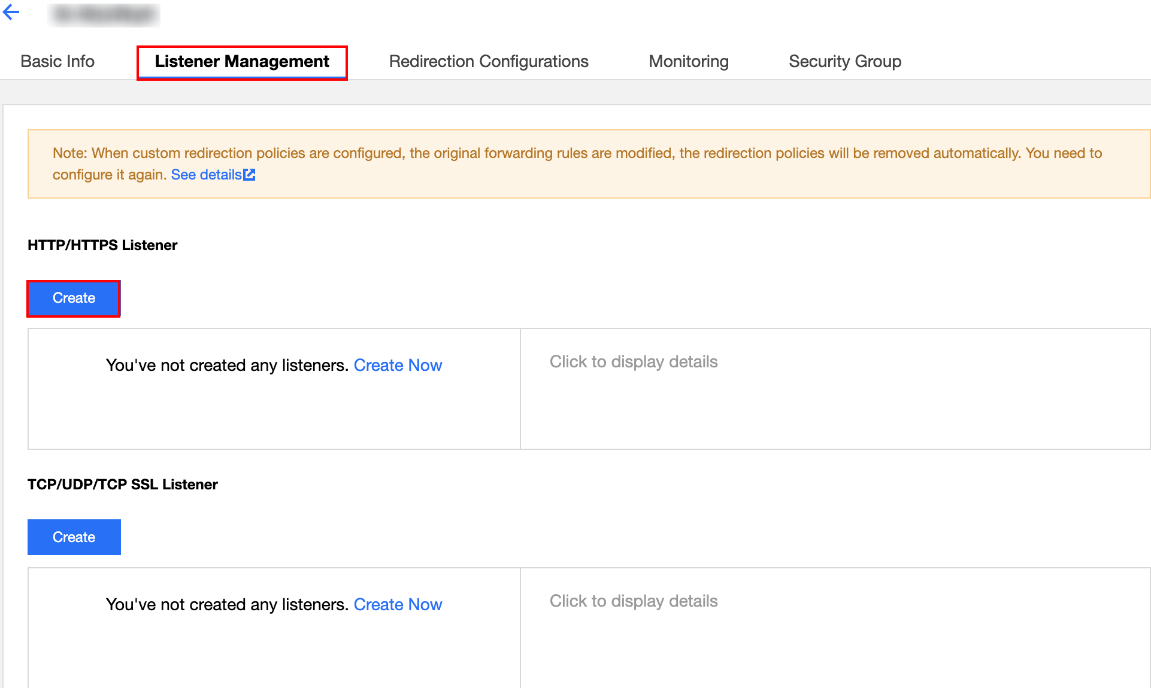This screenshot has width=1151, height=688.
Task: Click the TCP/UDP 'Click to display details' pane
Action: click(634, 601)
